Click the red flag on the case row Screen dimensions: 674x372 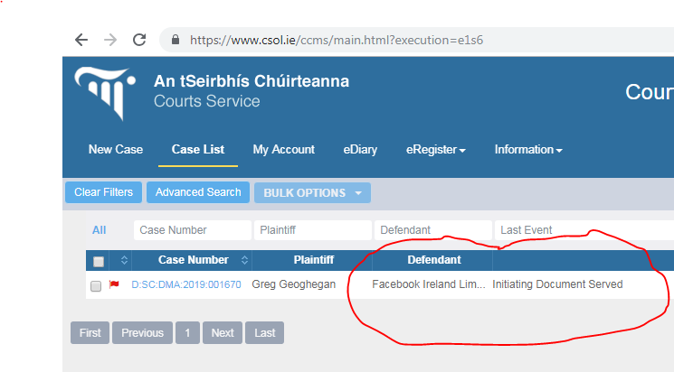[114, 284]
